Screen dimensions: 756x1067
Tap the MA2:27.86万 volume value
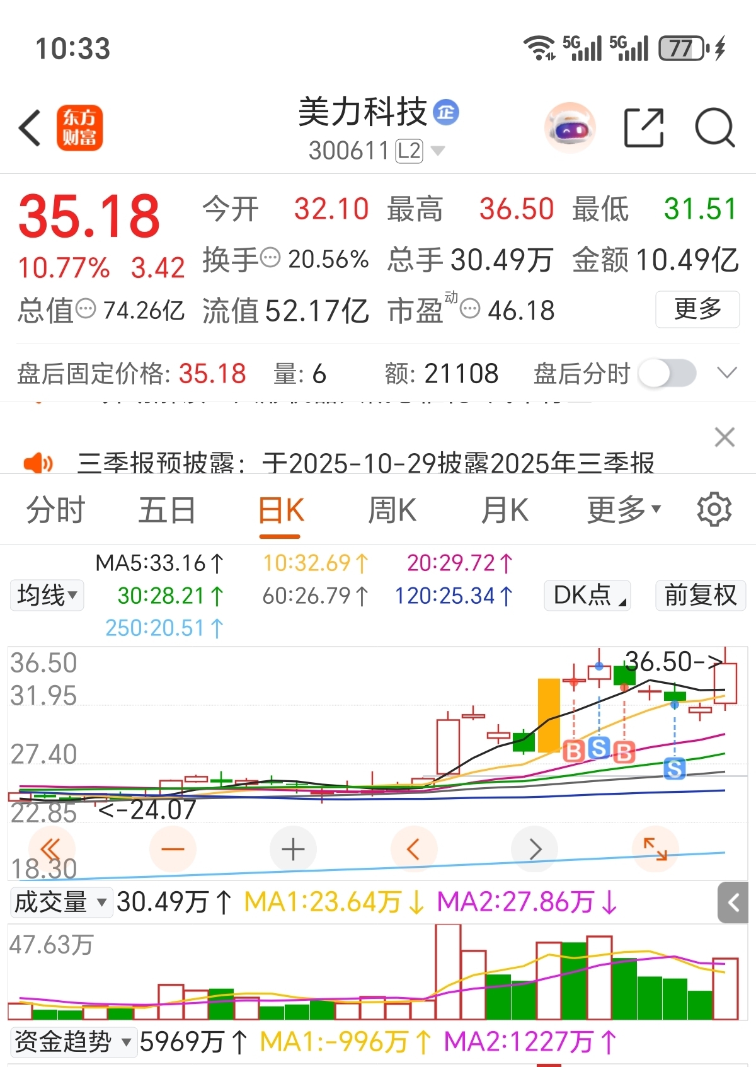[x=527, y=903]
